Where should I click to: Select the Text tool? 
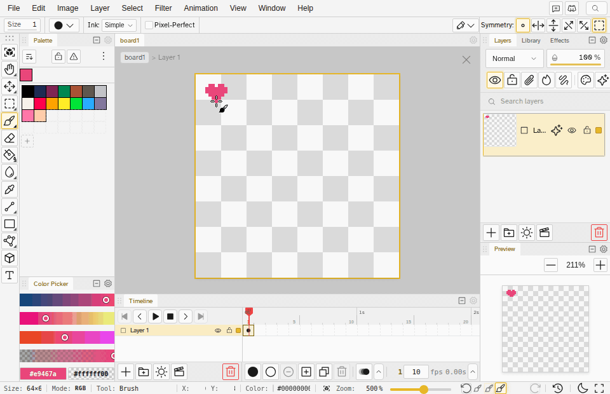coord(10,275)
